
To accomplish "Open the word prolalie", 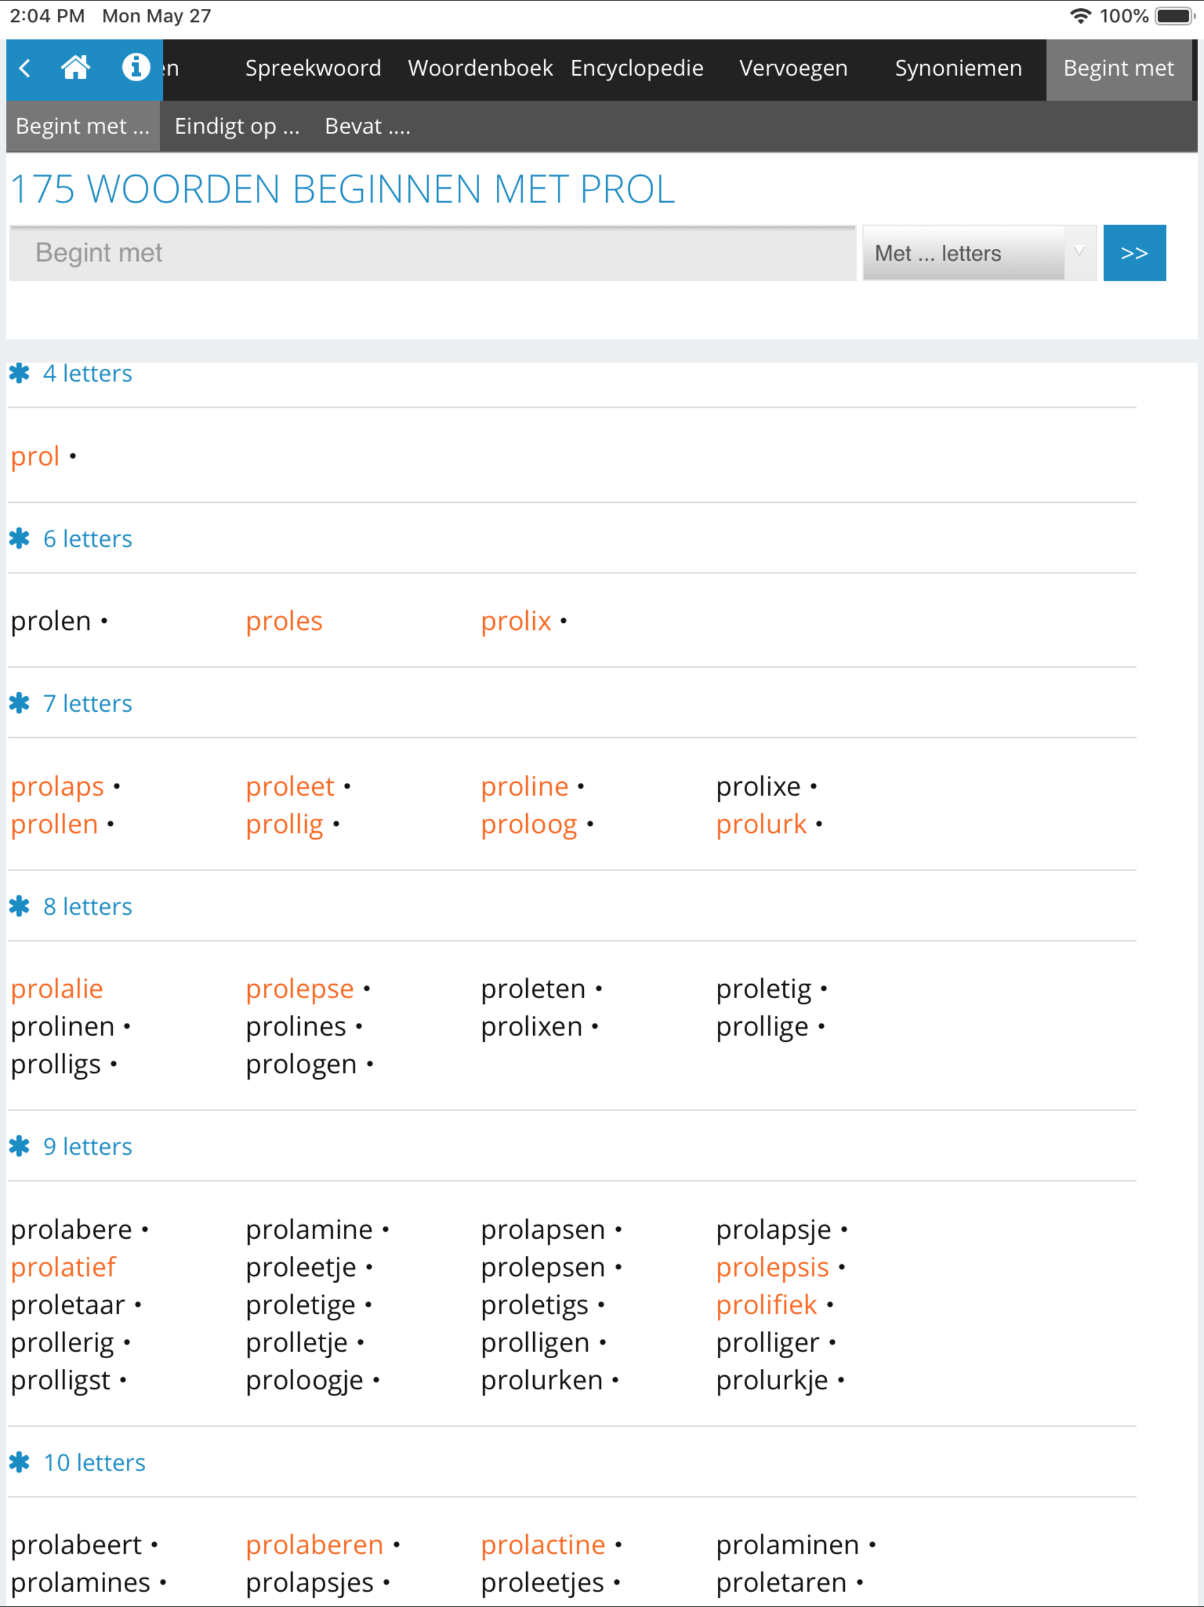I will pyautogui.click(x=56, y=989).
